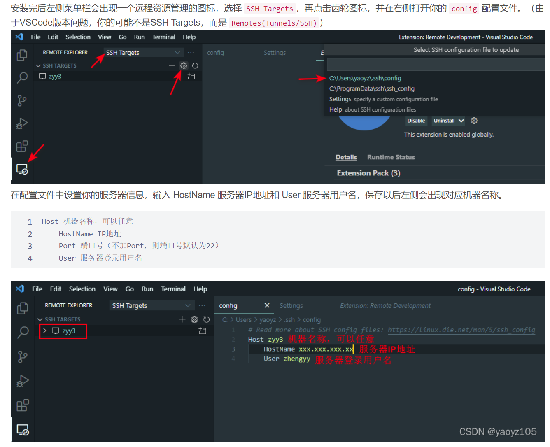Click plus icon in lower SSH Targets header

[x=182, y=319]
